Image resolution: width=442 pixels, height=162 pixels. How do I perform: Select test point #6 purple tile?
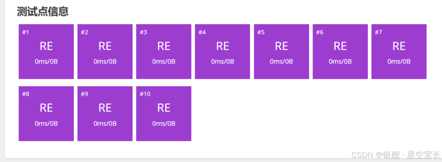point(340,52)
